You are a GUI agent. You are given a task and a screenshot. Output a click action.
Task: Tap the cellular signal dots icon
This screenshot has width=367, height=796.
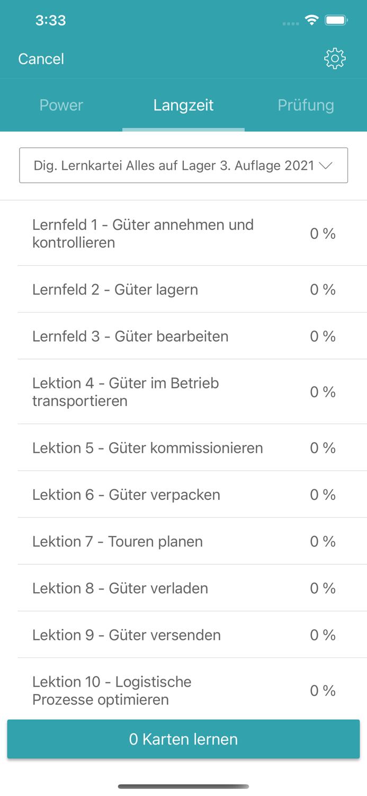click(x=290, y=22)
